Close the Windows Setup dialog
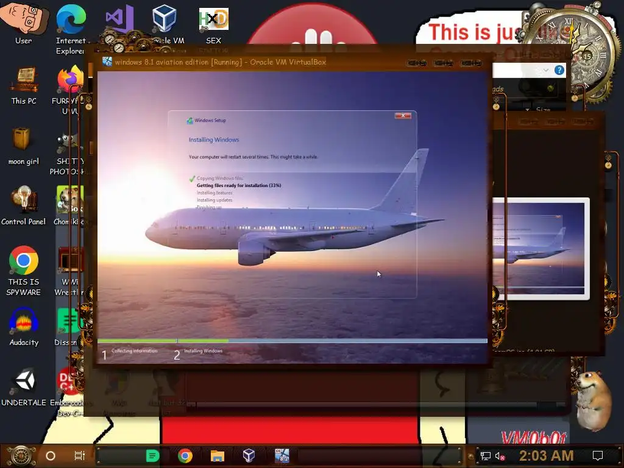624x468 pixels. coord(403,115)
